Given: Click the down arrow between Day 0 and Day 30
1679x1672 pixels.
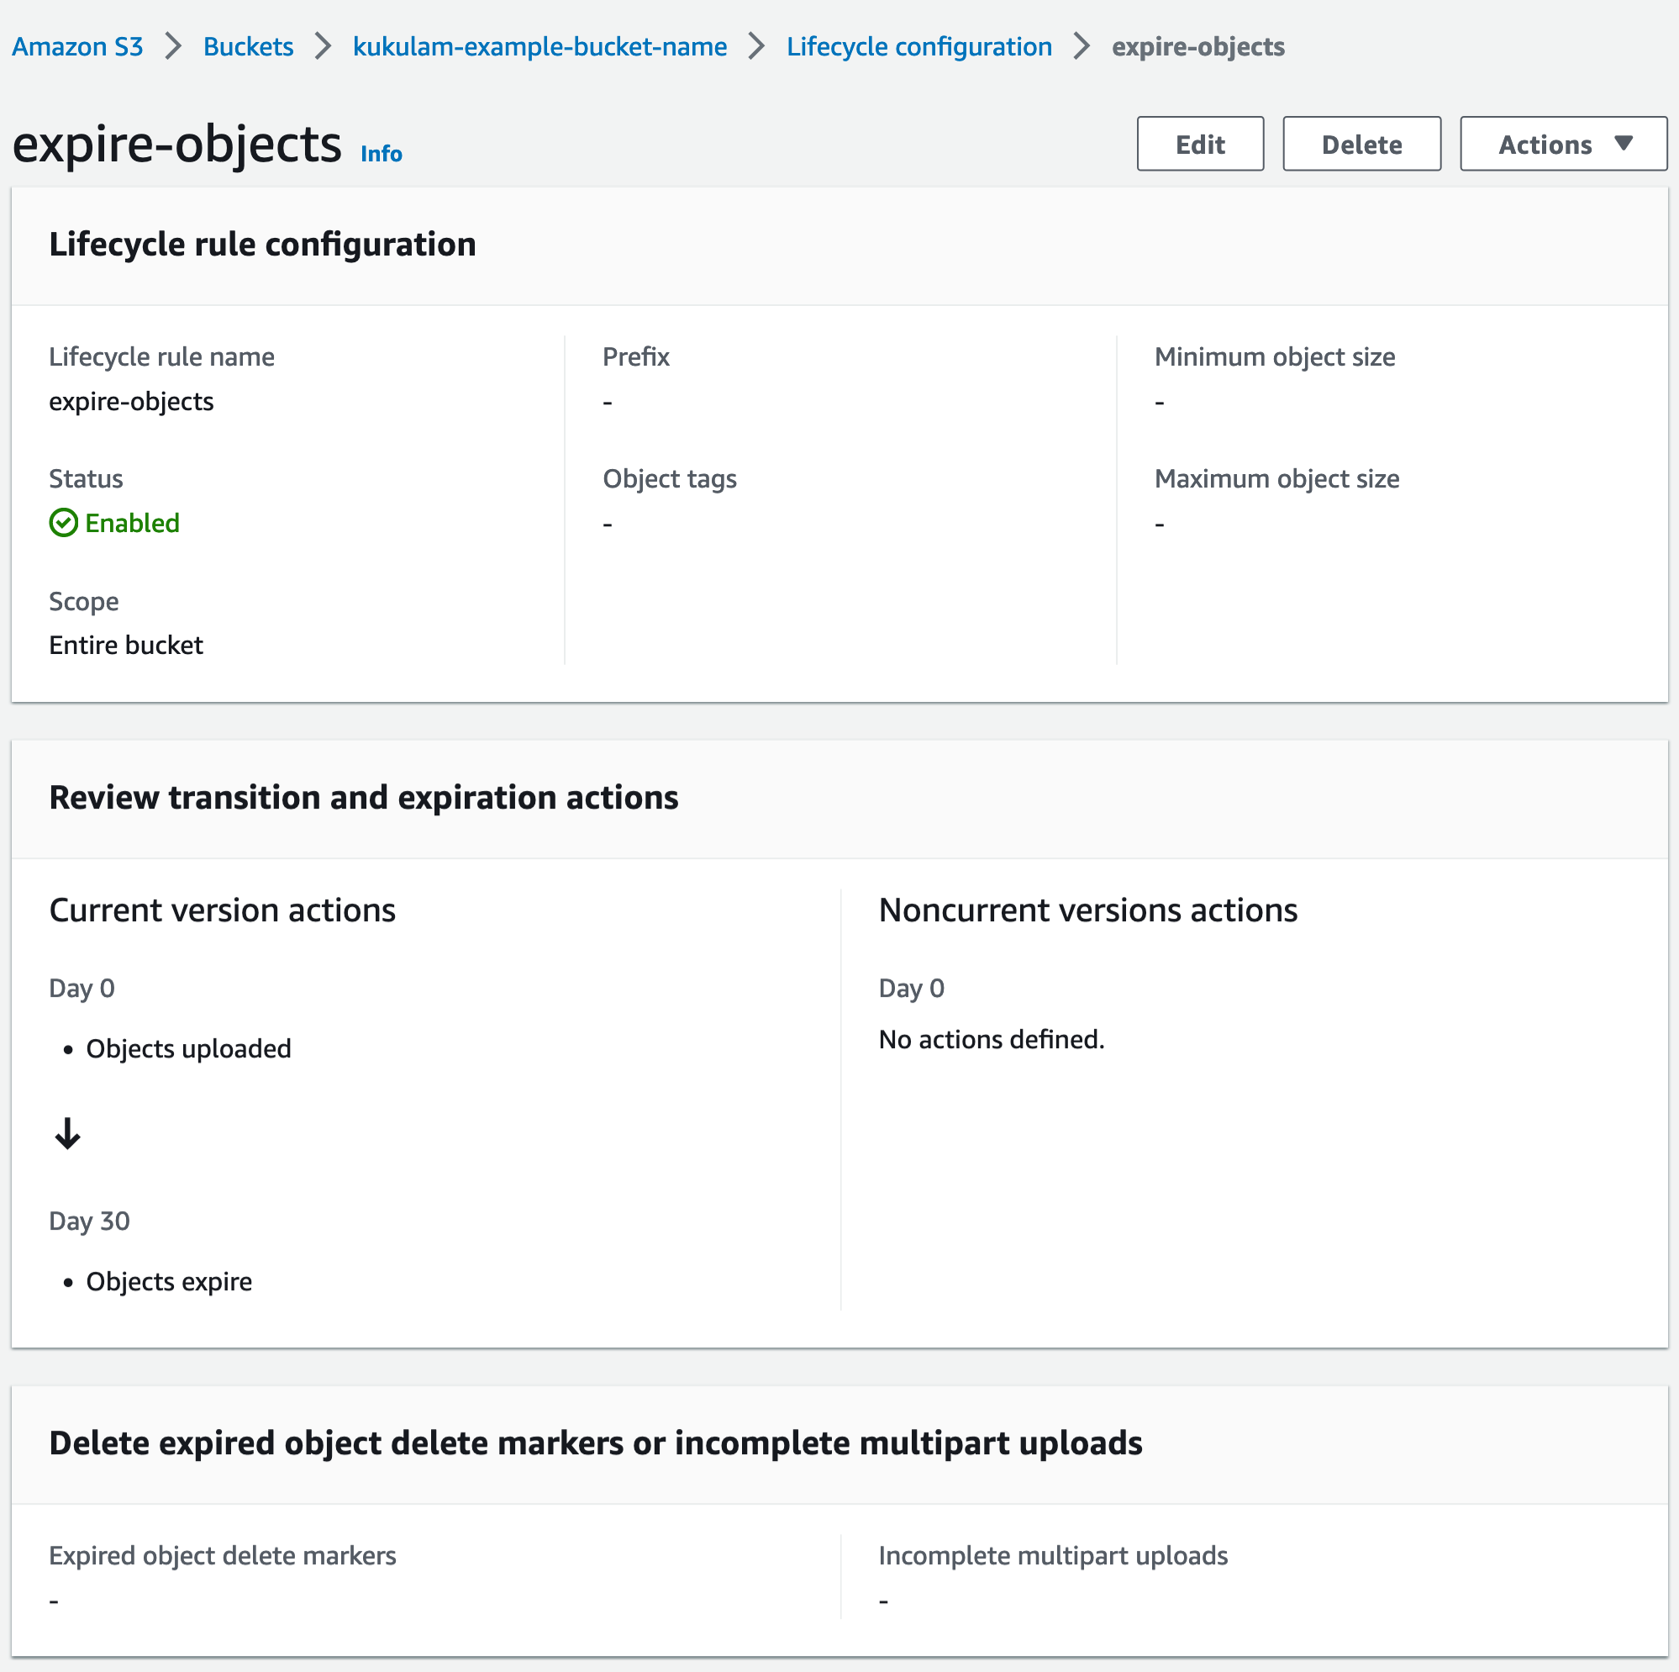Looking at the screenshot, I should point(68,1135).
